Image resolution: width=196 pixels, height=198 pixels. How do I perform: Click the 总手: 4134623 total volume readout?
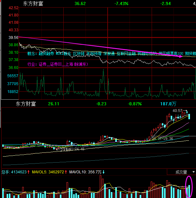tap(14, 172)
